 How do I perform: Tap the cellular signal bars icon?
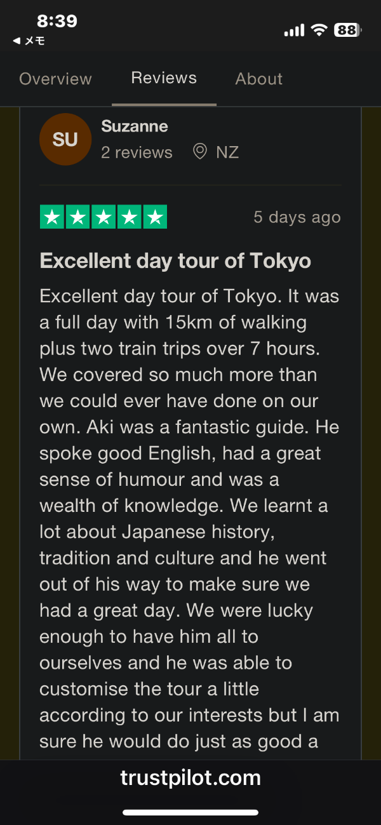coord(294,30)
